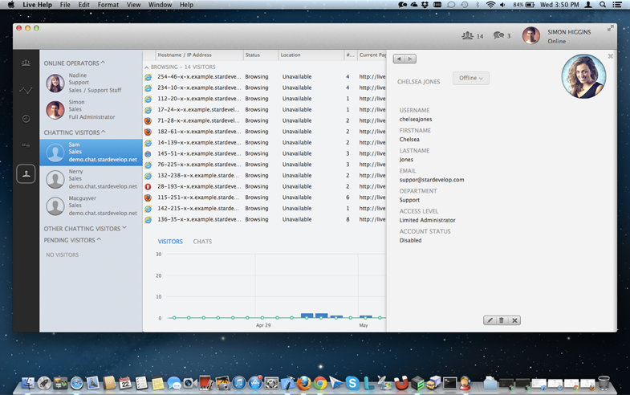Collapse the Pending Visitors section
630x395 pixels.
(x=72, y=240)
